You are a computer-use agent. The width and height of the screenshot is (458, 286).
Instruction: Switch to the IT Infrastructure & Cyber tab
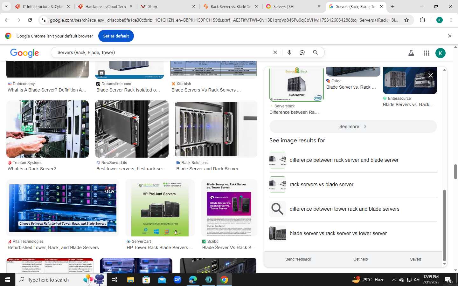(x=43, y=6)
